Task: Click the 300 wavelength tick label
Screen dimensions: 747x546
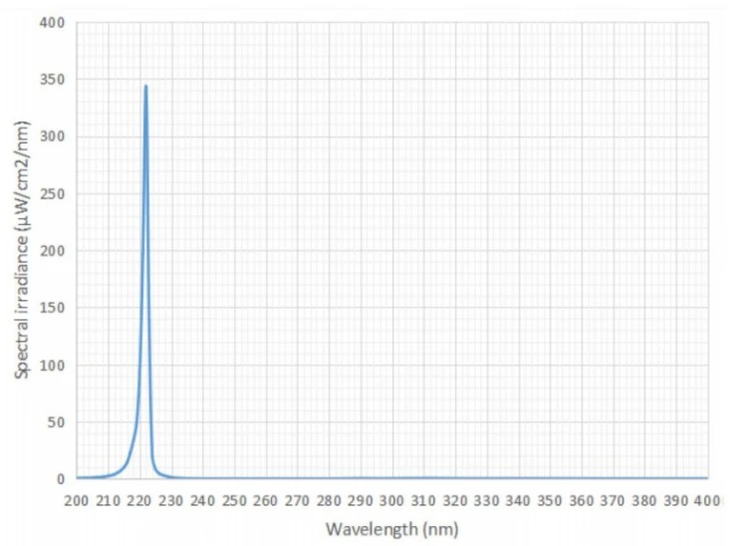Action: [x=391, y=501]
